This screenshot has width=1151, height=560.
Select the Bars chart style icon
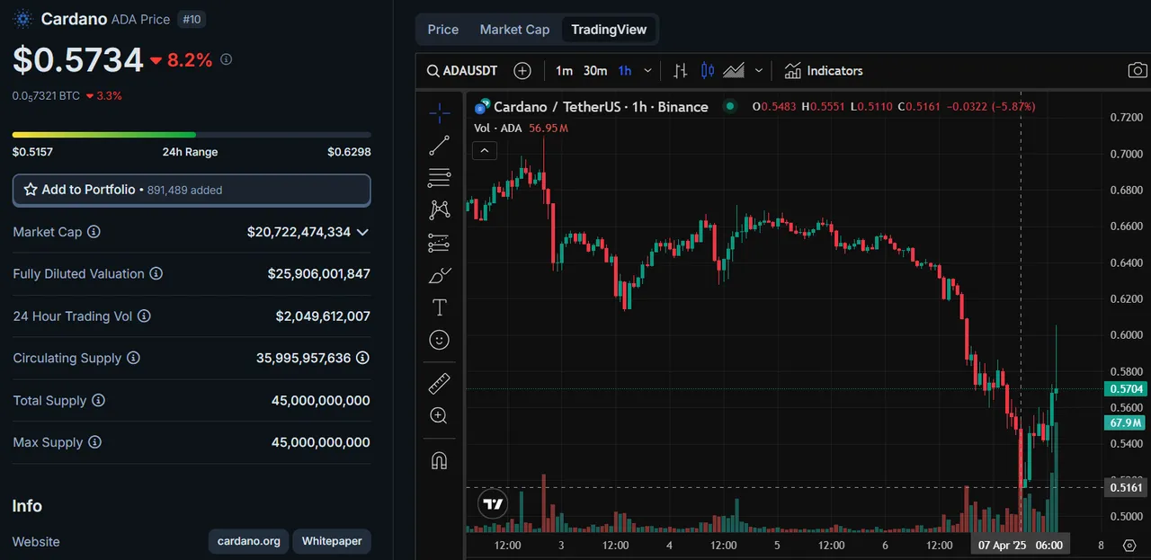tap(681, 71)
